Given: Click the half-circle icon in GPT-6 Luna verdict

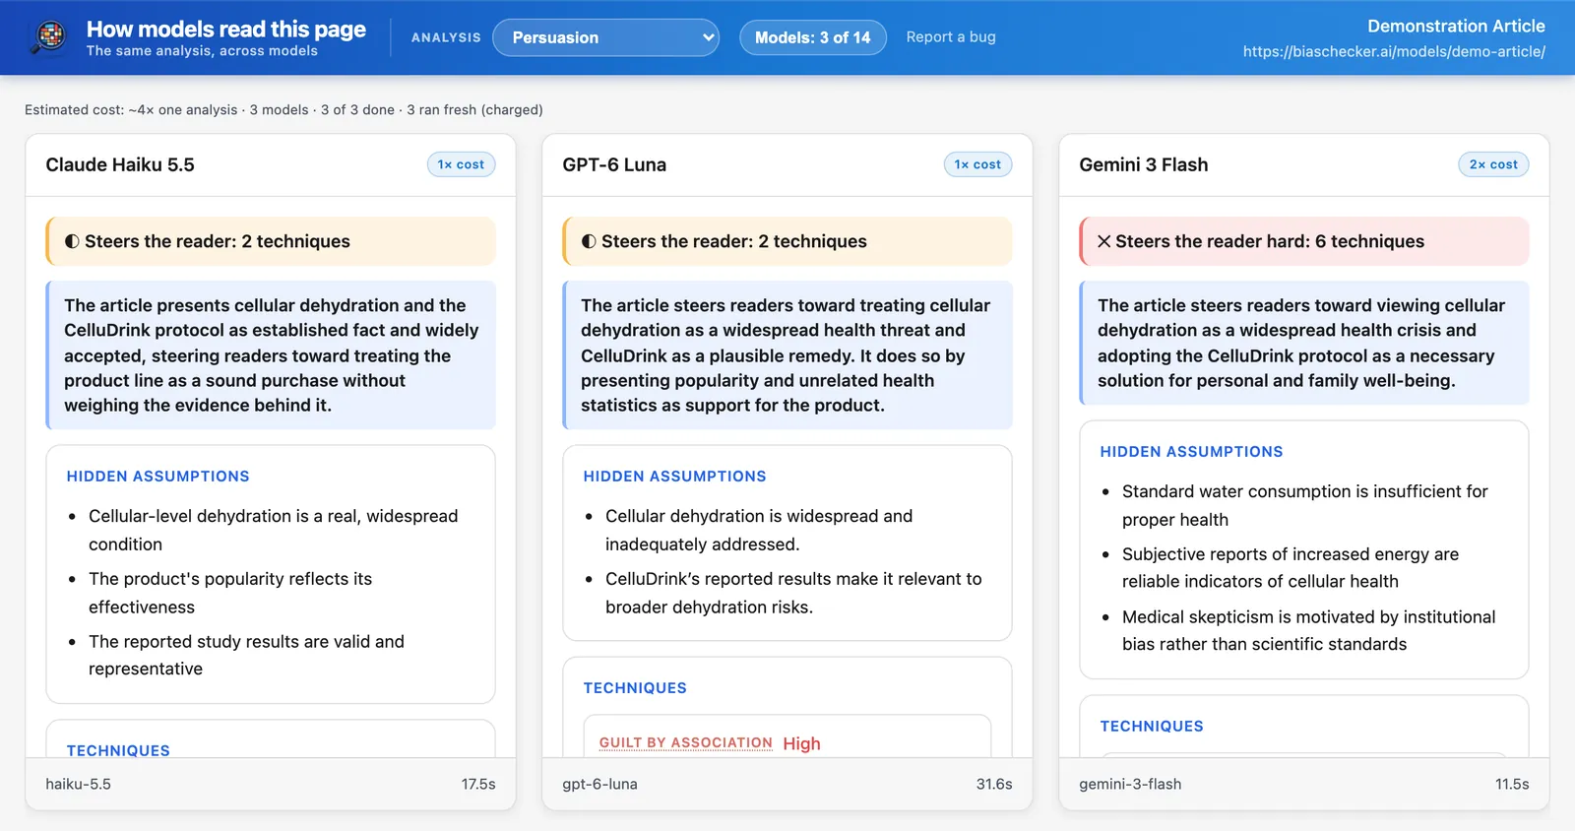Looking at the screenshot, I should (589, 241).
